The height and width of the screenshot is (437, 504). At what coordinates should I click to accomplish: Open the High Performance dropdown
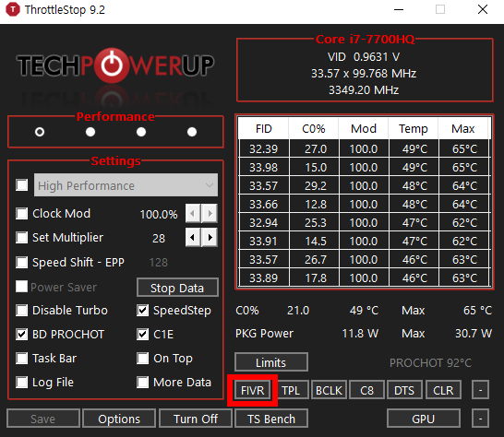pos(126,185)
